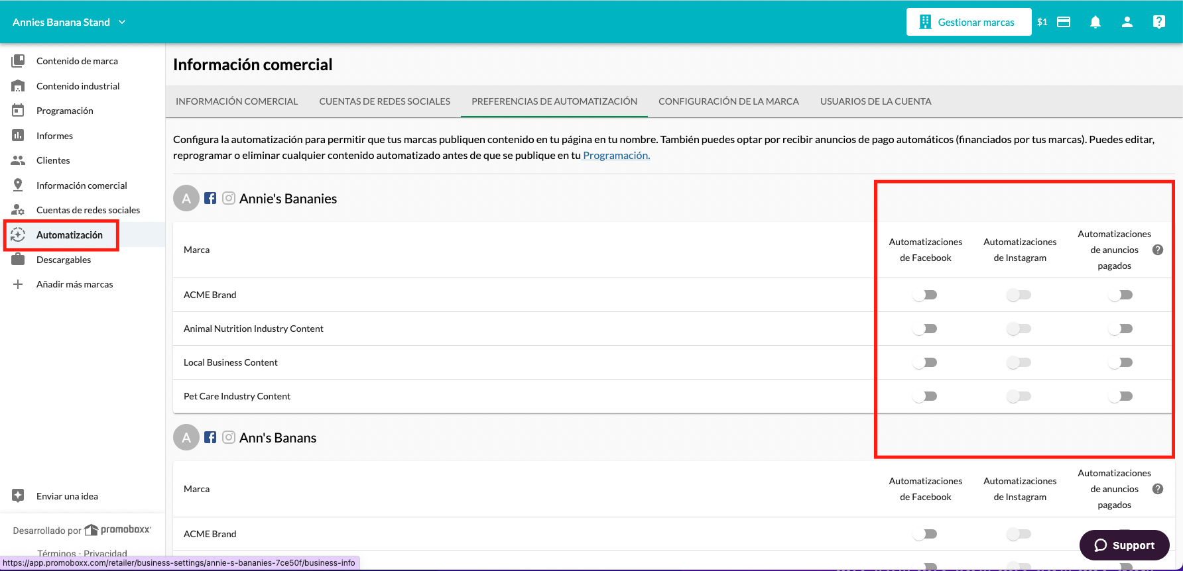Open Informes reports icon
The width and height of the screenshot is (1183, 571).
pyautogui.click(x=18, y=136)
